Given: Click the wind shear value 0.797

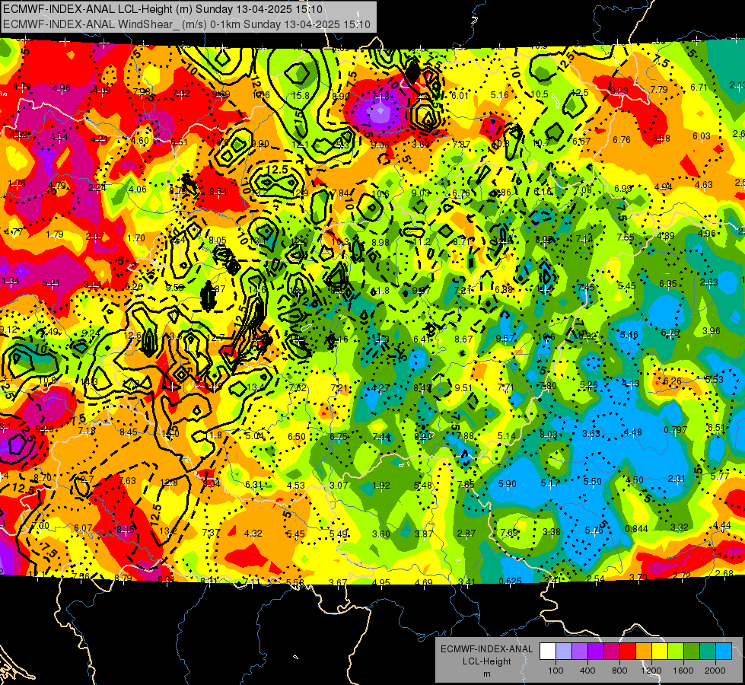Looking at the screenshot, I should pos(676,430).
